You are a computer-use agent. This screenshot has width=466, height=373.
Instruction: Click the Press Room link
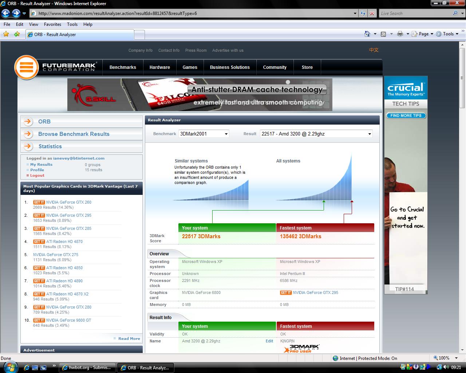point(196,50)
